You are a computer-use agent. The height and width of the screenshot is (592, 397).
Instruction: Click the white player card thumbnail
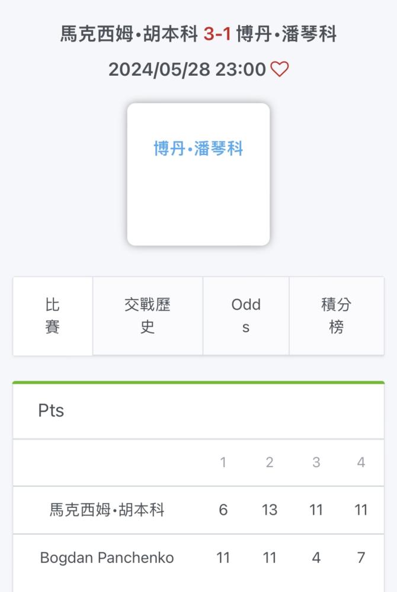[x=198, y=175]
